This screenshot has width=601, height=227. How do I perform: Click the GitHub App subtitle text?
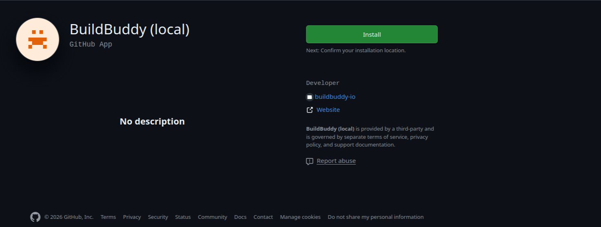pyautogui.click(x=91, y=44)
